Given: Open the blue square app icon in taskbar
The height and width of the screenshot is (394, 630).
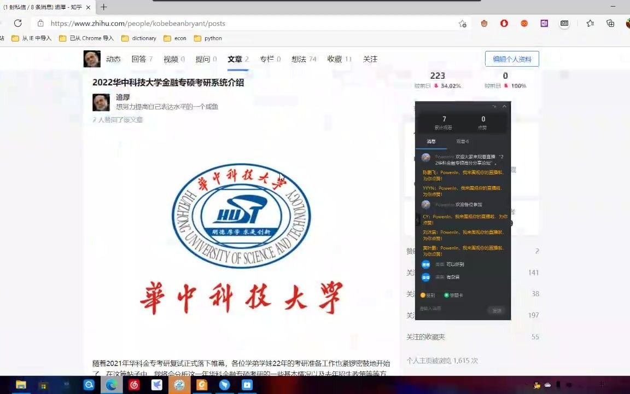Looking at the screenshot, I should point(247,385).
